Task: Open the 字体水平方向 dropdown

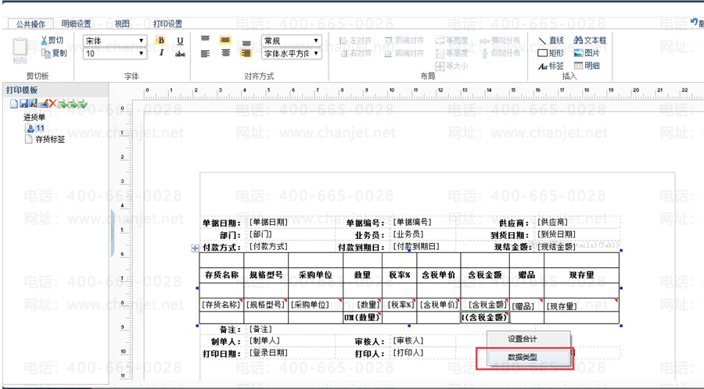Action: pyautogui.click(x=292, y=54)
